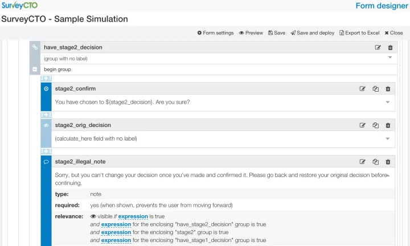Expand the have_stage2_decision details arrow

click(x=390, y=58)
